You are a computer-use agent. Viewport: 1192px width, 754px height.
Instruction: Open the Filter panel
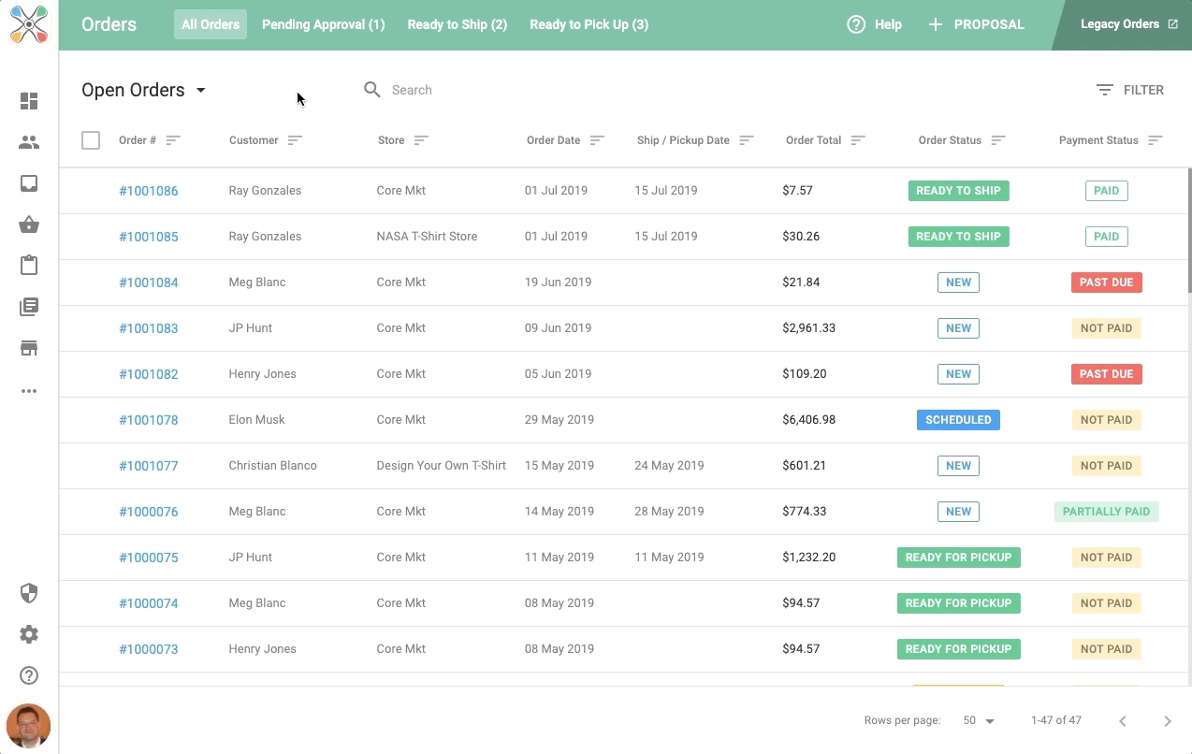tap(1130, 90)
